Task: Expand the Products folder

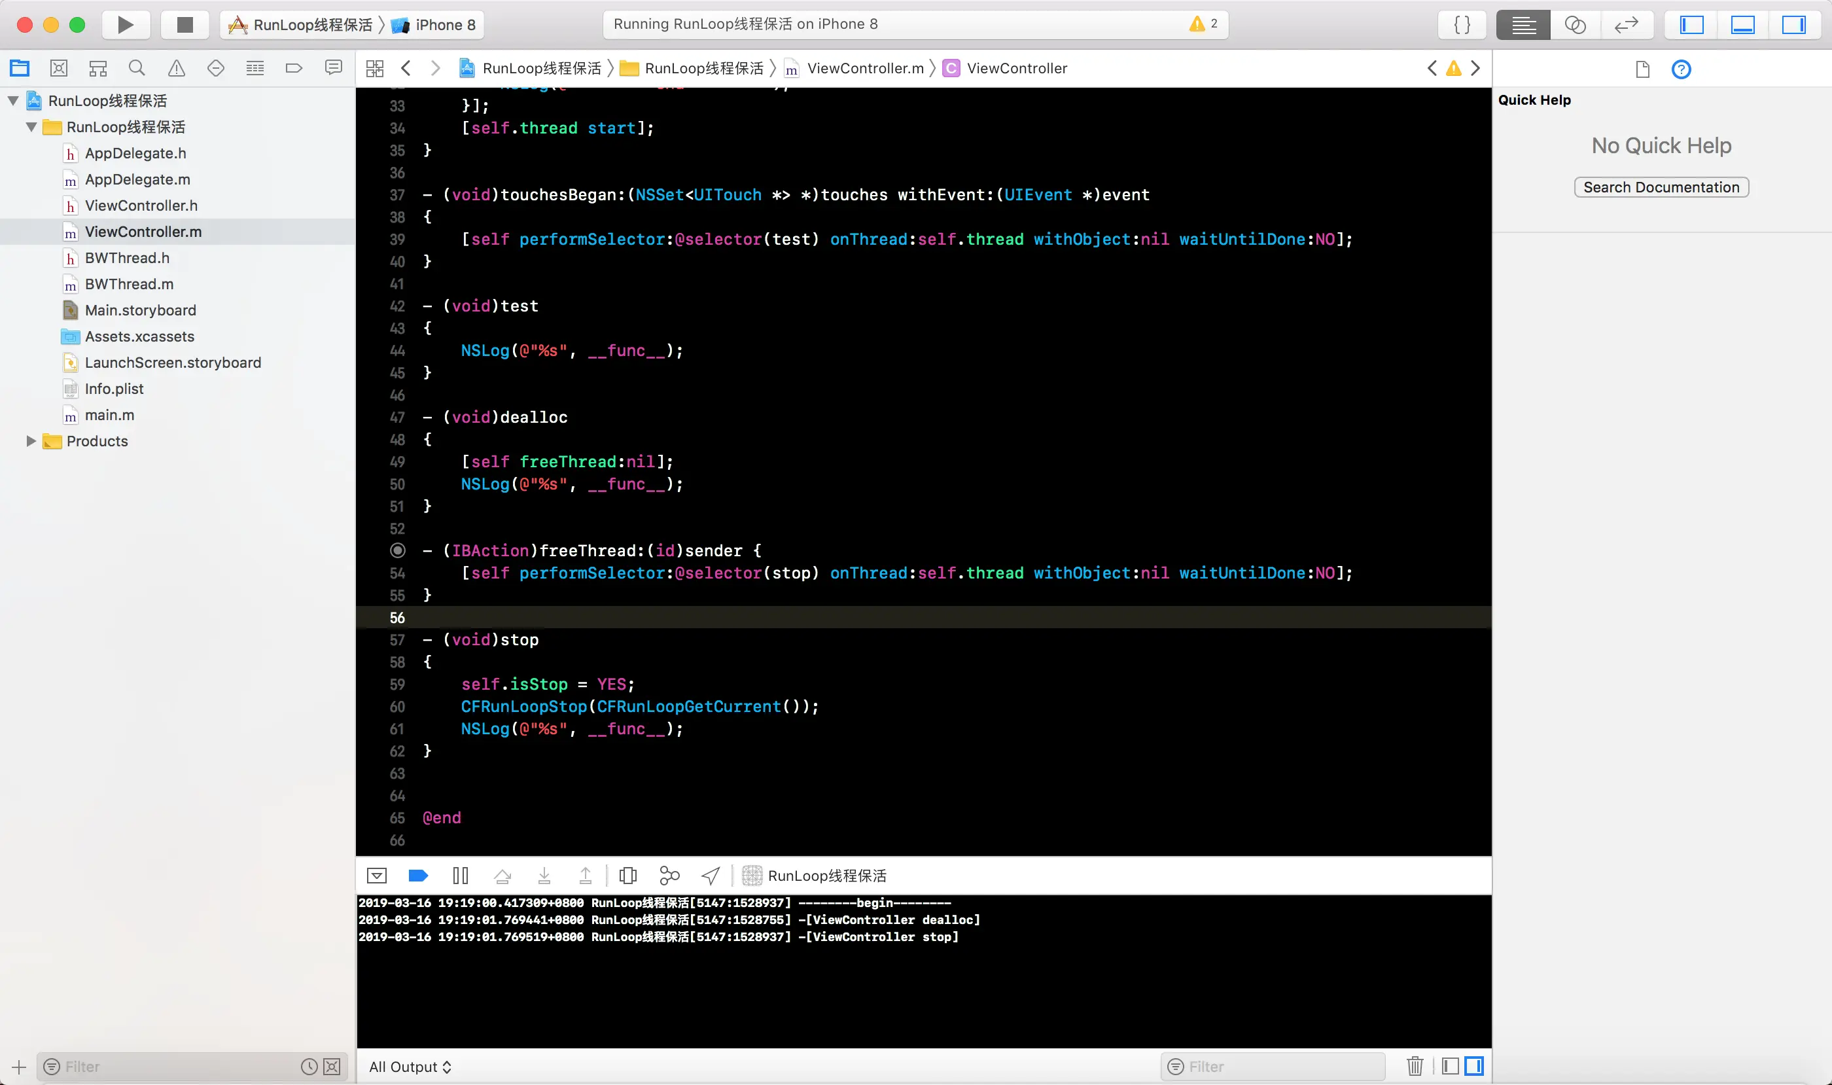Action: (x=31, y=441)
